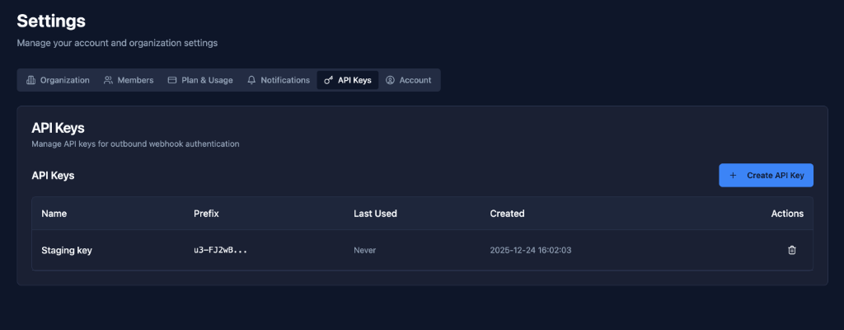Click the Prefix column header

(206, 214)
